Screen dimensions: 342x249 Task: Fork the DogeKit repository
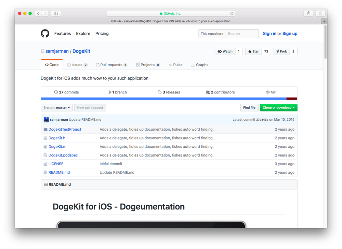pyautogui.click(x=281, y=51)
